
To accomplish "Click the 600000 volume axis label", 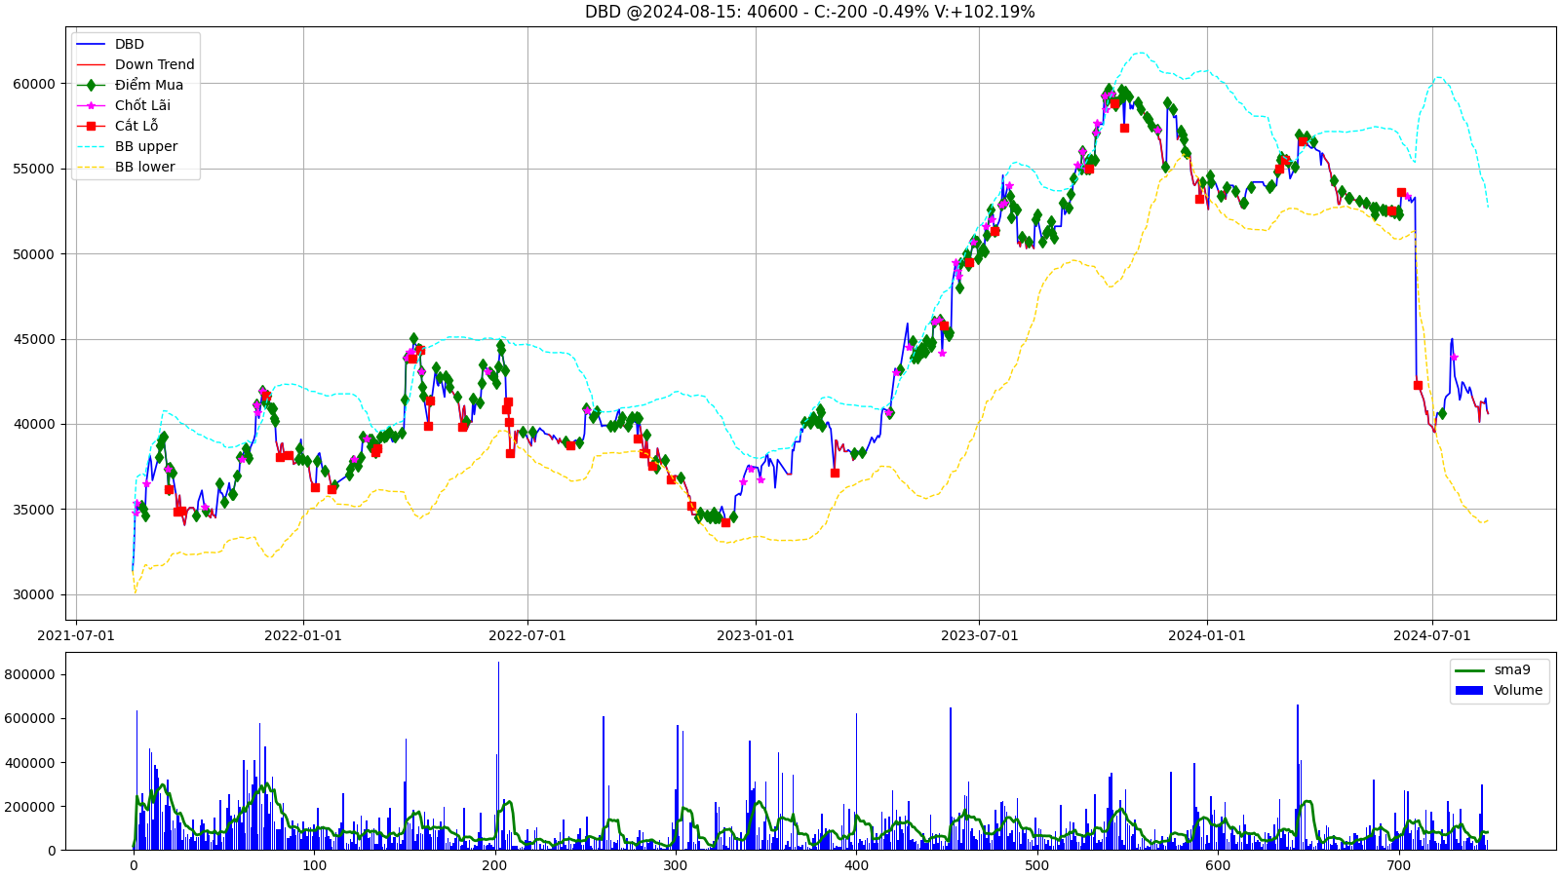I will click(30, 718).
